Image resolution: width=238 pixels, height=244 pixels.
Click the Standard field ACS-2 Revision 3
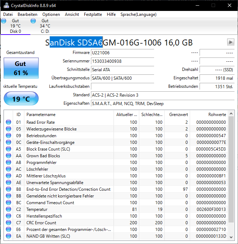click(x=163, y=95)
